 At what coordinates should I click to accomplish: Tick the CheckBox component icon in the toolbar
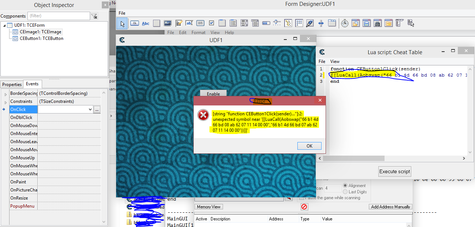click(211, 23)
